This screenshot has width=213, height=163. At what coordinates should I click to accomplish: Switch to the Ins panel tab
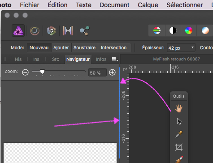pos(36,59)
